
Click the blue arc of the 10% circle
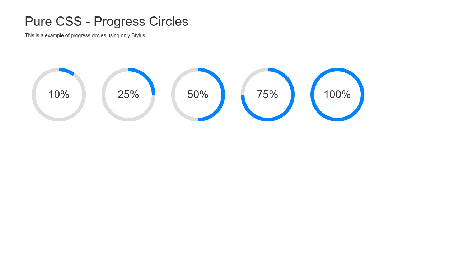(67, 71)
